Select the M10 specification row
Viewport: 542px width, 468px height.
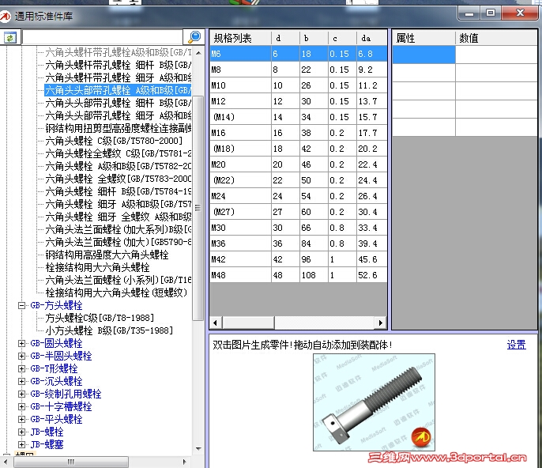(x=299, y=85)
